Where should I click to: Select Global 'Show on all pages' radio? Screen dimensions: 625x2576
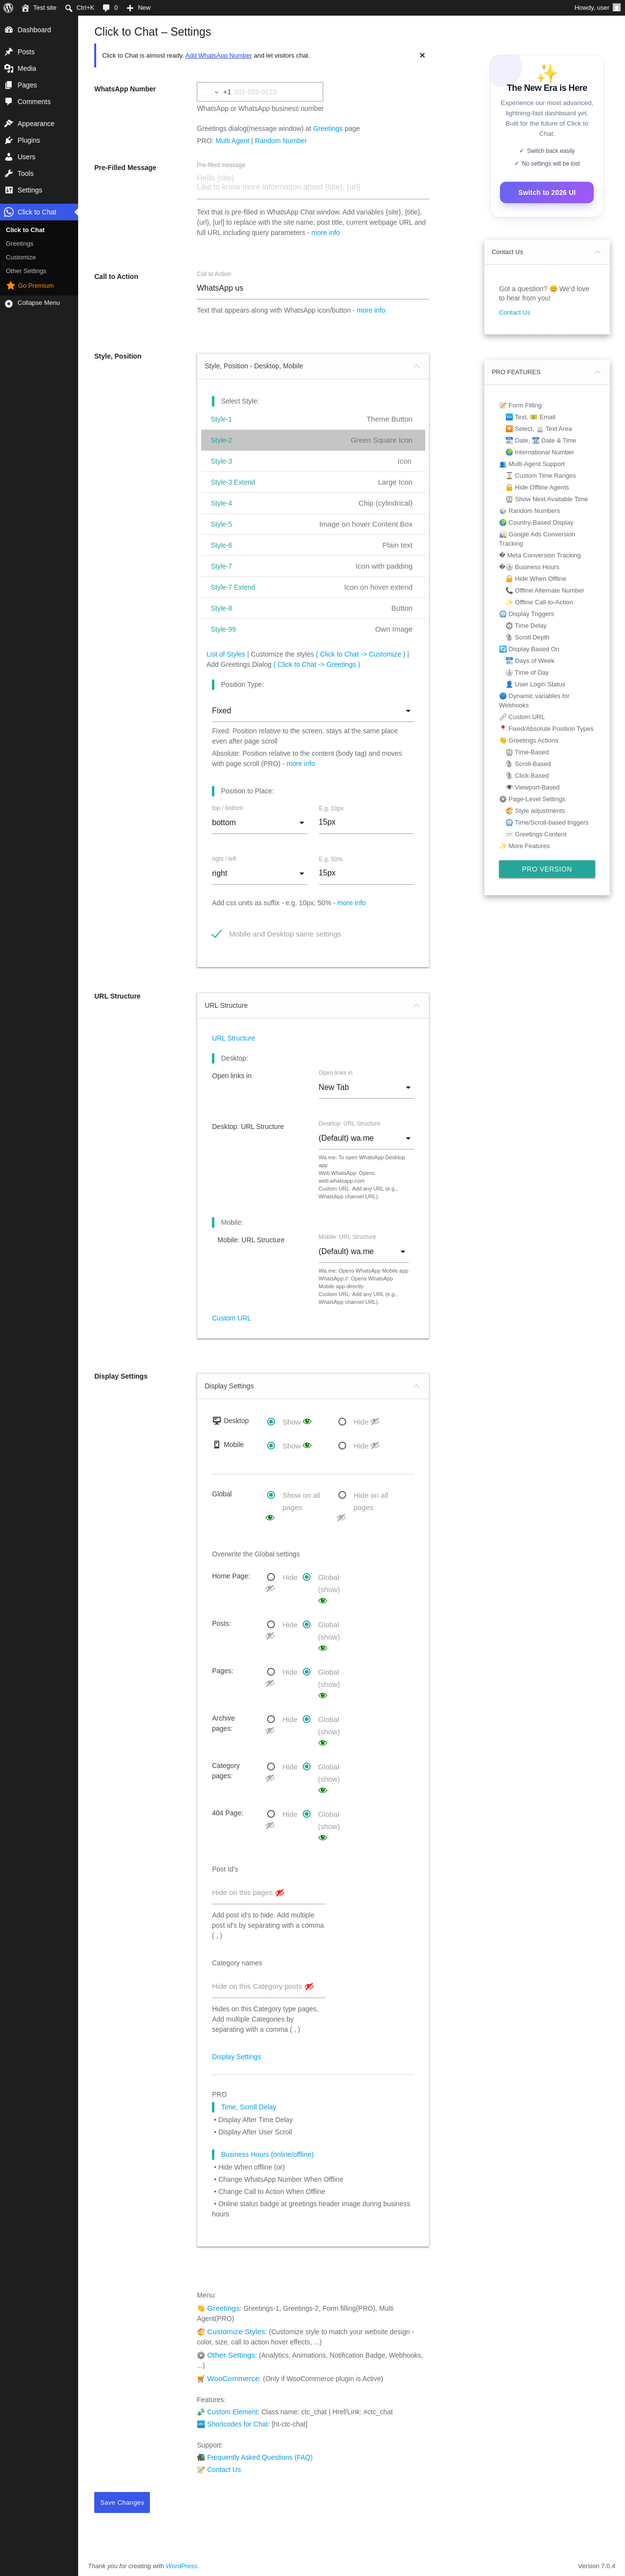point(271,1495)
